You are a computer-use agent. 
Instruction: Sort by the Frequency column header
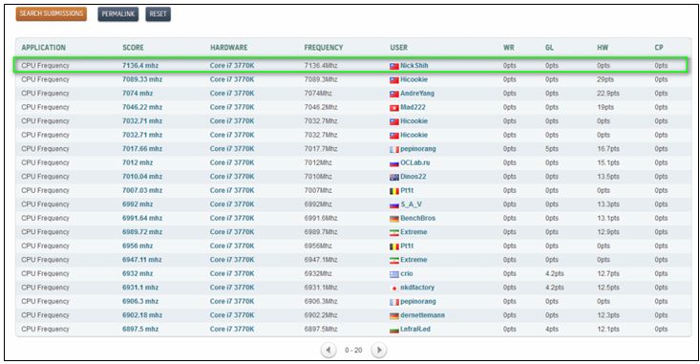pyautogui.click(x=323, y=48)
